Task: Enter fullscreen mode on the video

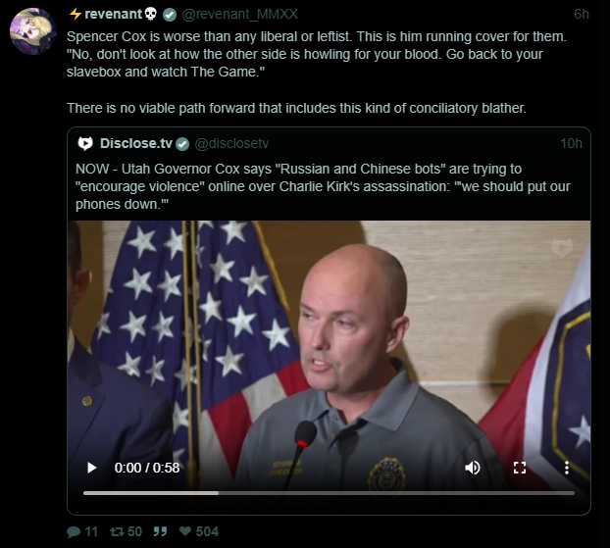Action: (520, 468)
